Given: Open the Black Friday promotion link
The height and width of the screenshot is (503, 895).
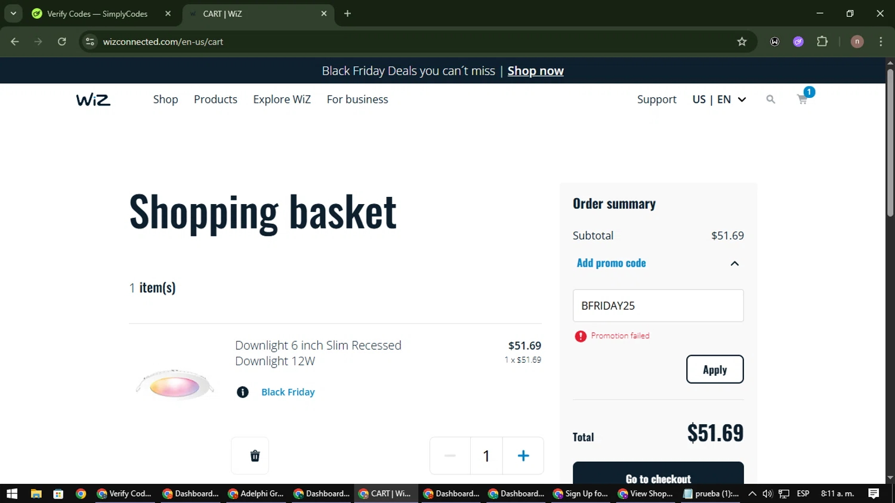Looking at the screenshot, I should click(288, 392).
